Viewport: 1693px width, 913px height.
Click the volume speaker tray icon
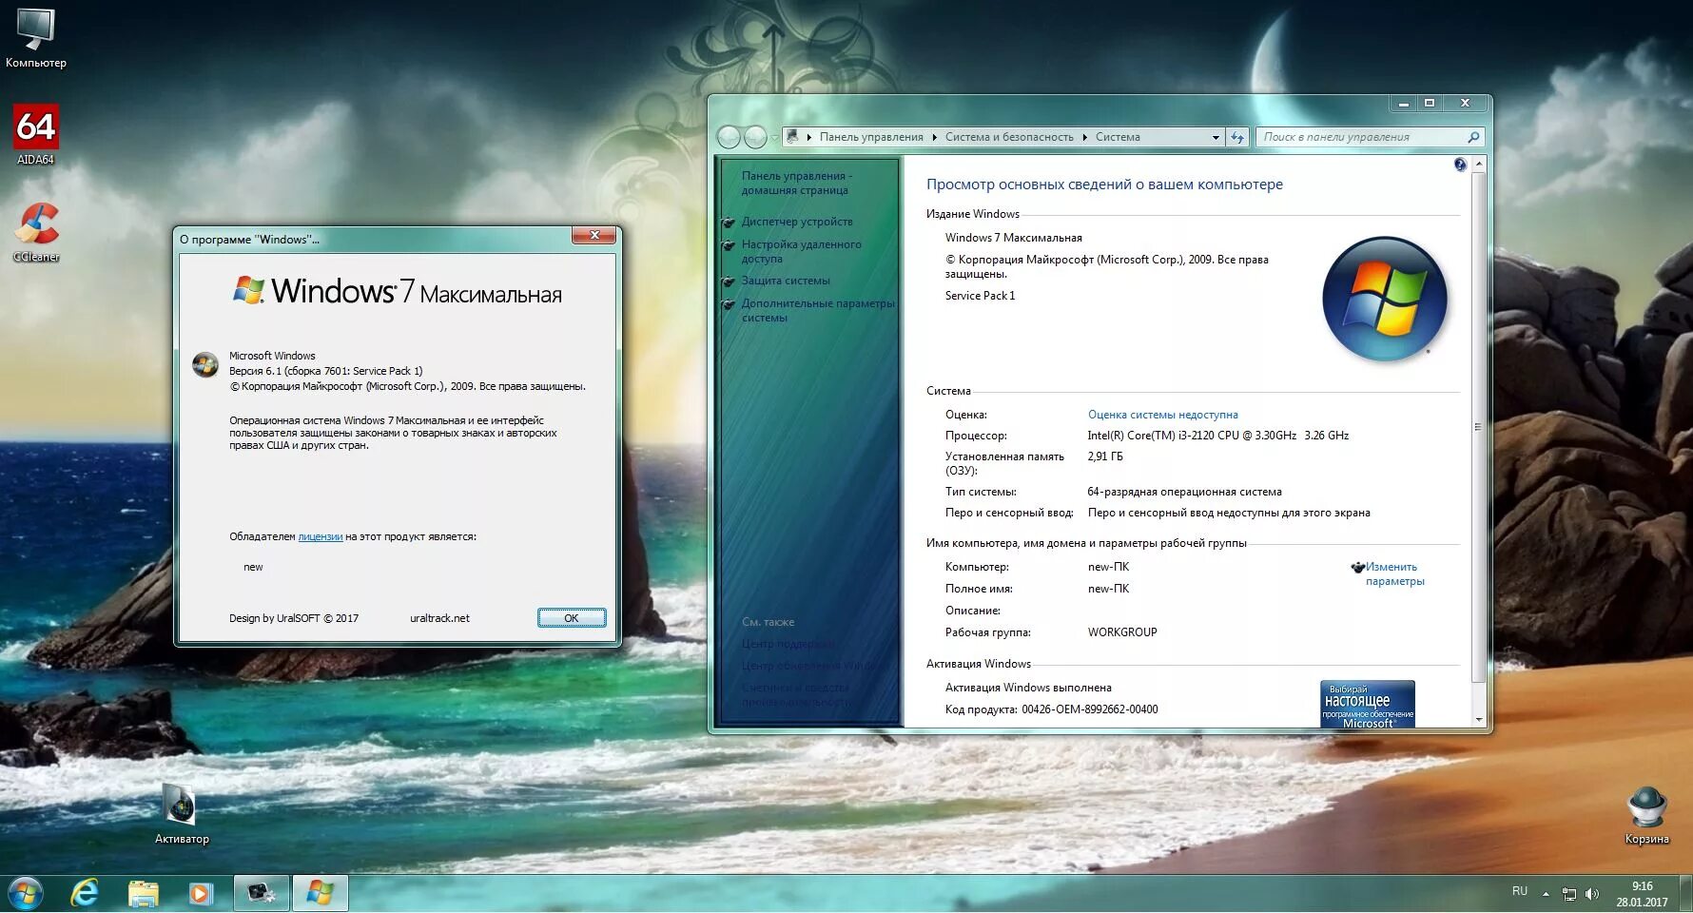[1592, 894]
